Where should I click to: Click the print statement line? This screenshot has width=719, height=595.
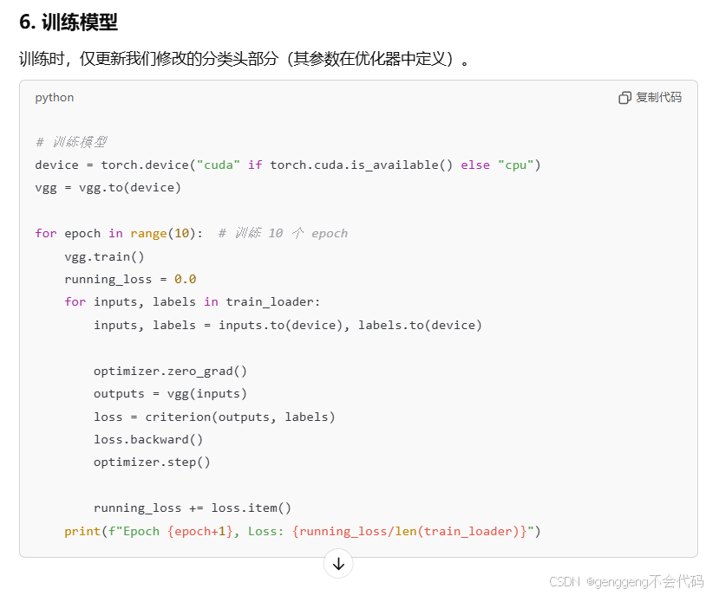(303, 531)
